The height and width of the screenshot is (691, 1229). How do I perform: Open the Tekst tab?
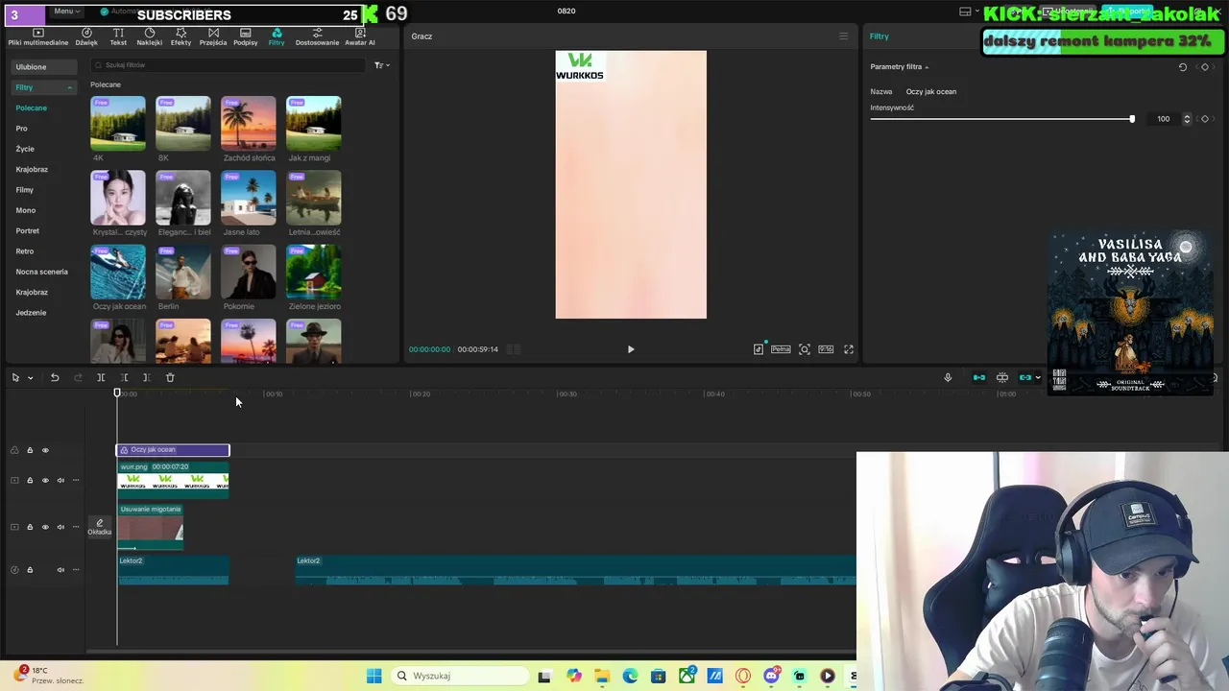click(x=118, y=36)
